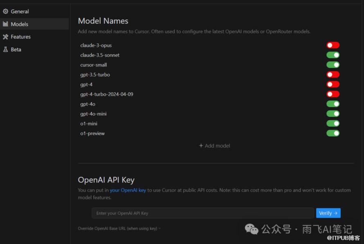Disable the gpt-4o-mini toggle

(333, 114)
